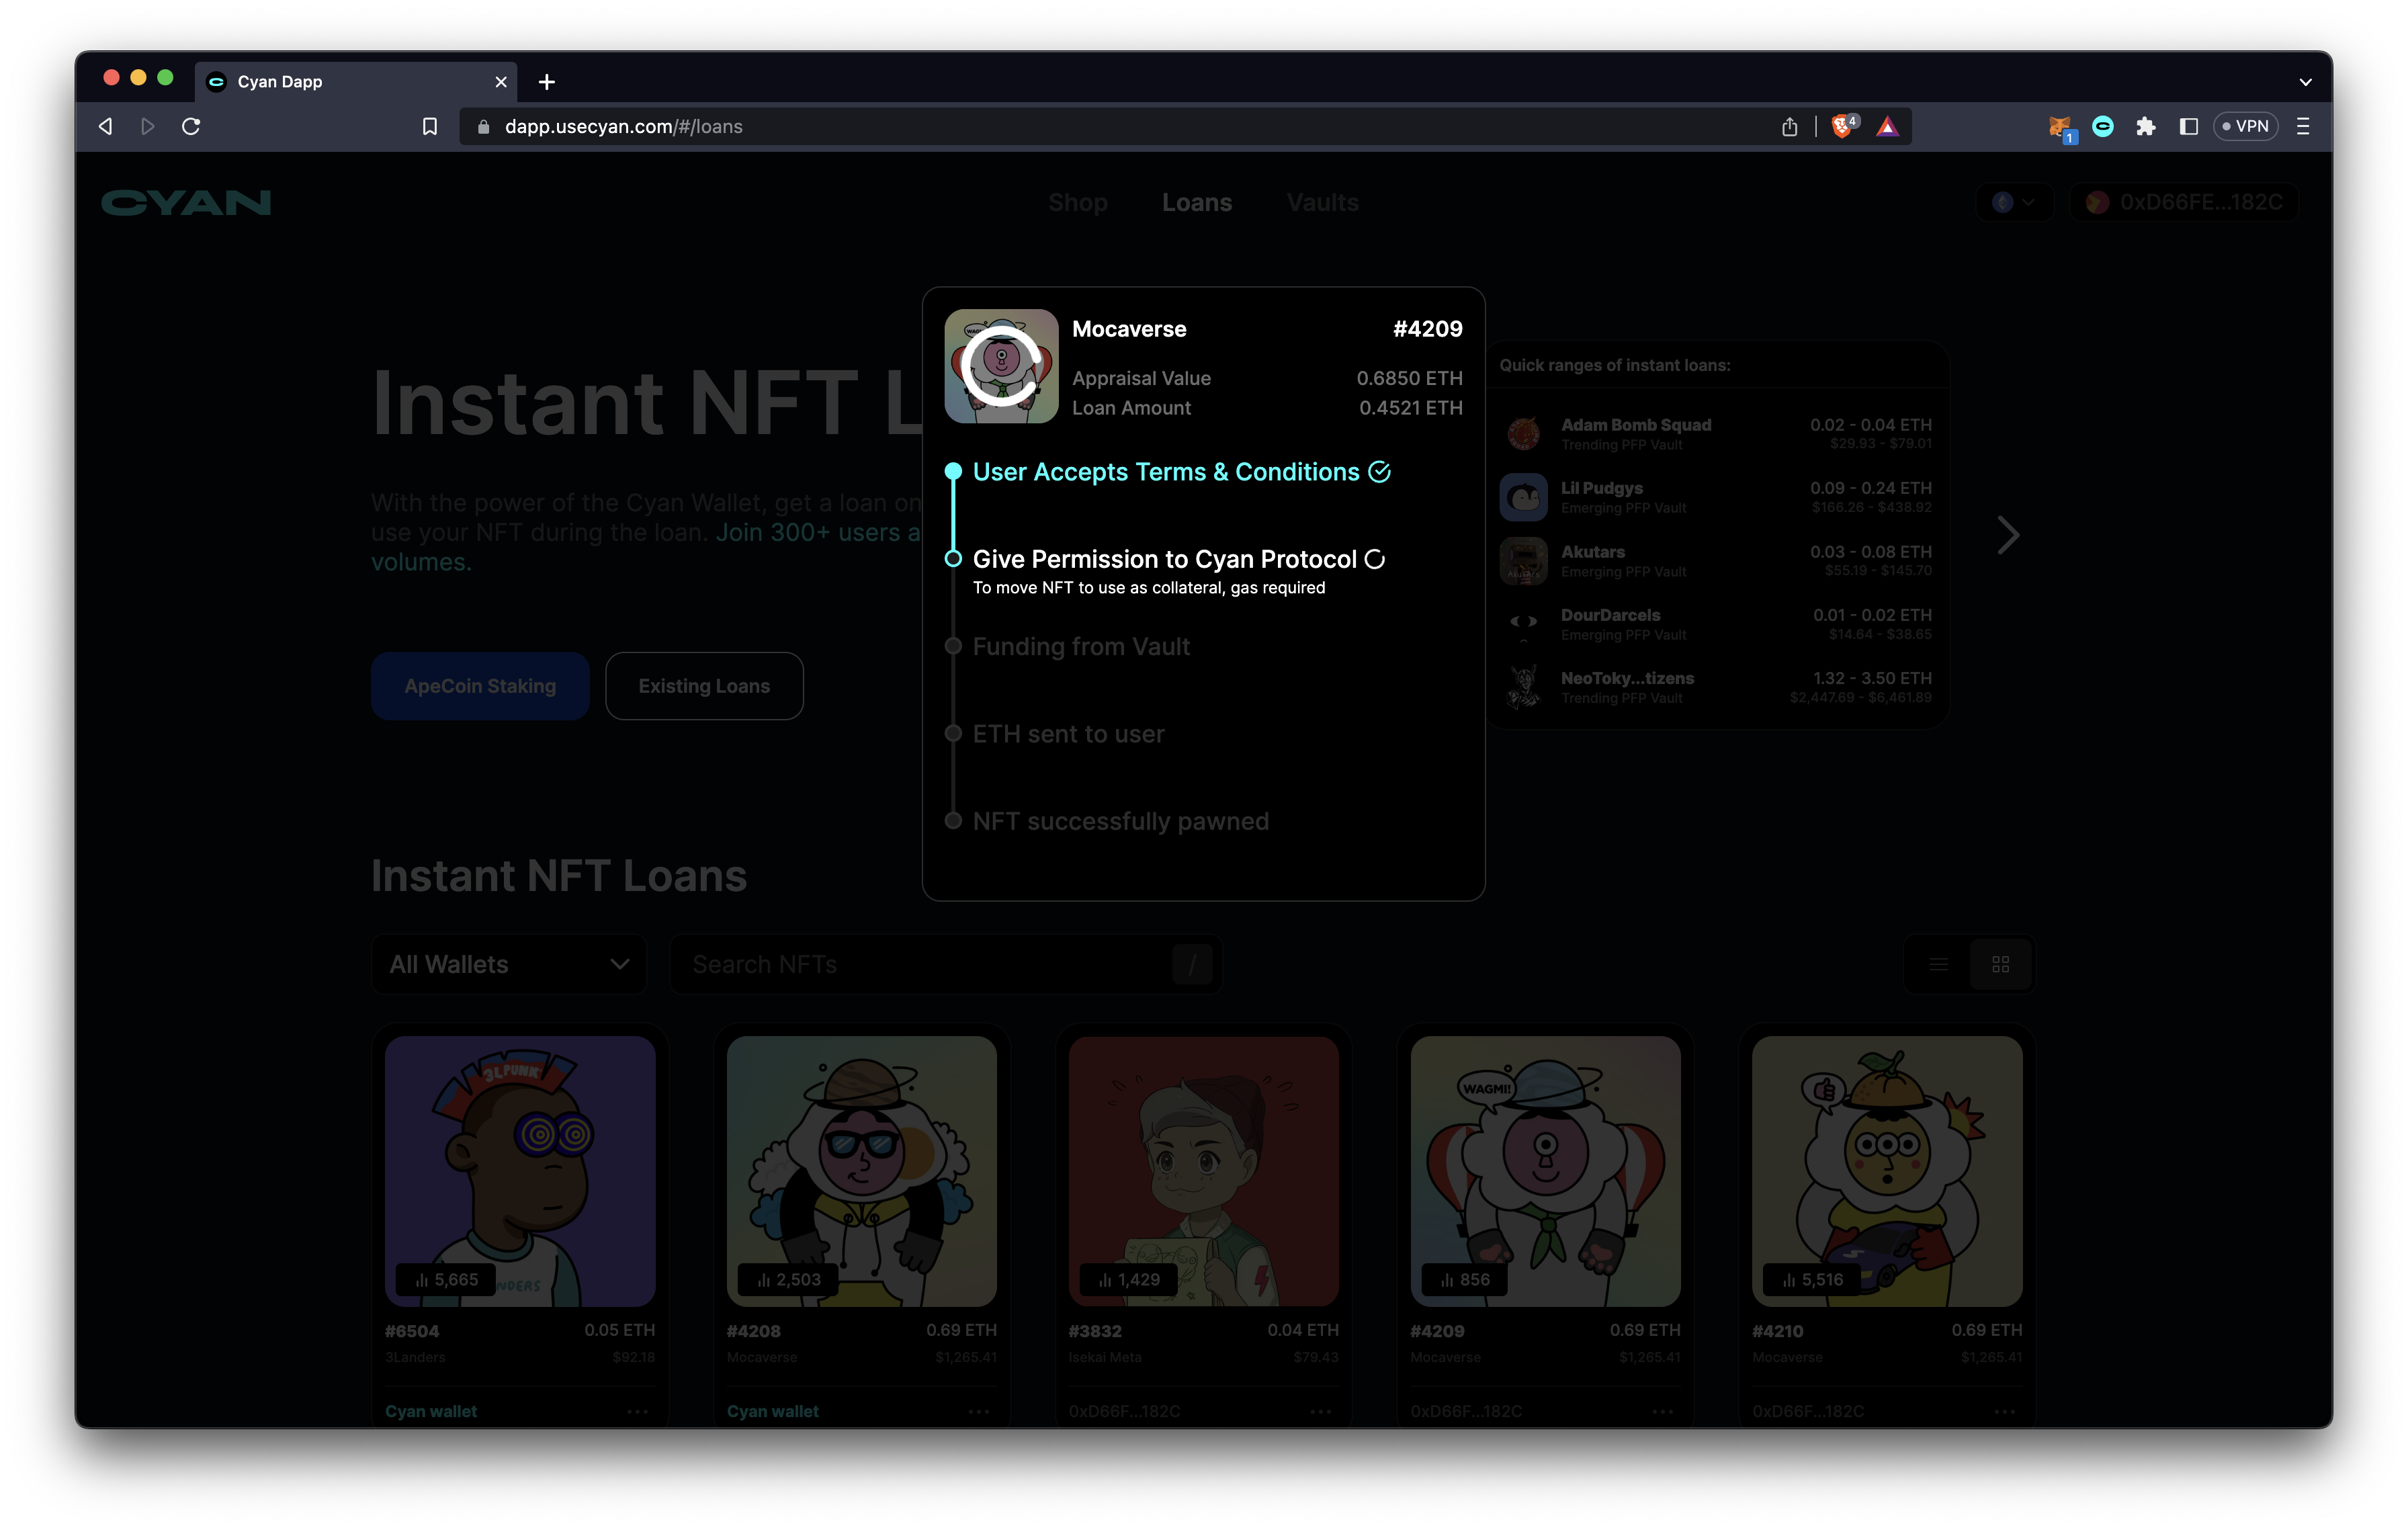The image size is (2408, 1528).
Task: Expand the All Wallets dropdown
Action: pos(509,964)
